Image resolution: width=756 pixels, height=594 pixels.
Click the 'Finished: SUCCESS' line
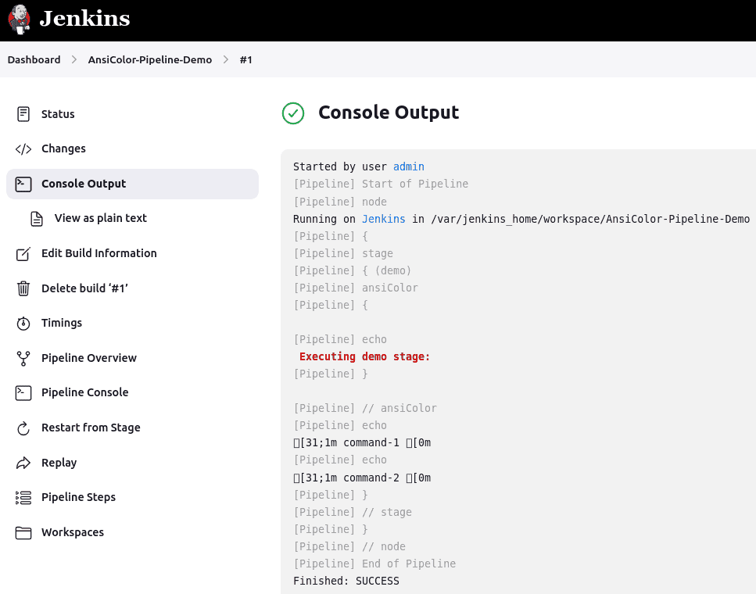coord(346,581)
